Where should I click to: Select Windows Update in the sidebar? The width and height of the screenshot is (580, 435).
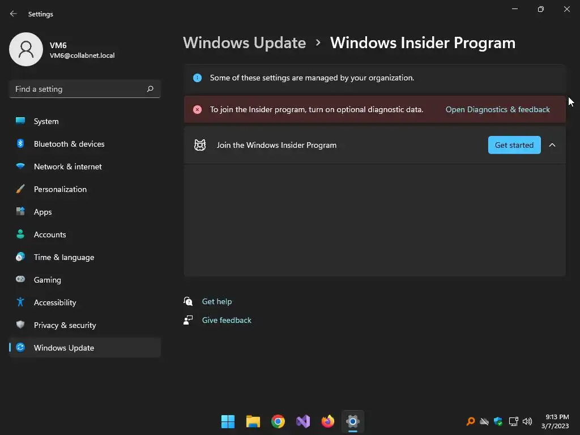point(85,348)
